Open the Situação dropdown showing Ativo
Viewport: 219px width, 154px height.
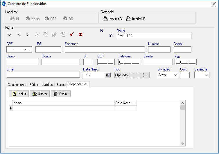pyautogui.click(x=175, y=75)
